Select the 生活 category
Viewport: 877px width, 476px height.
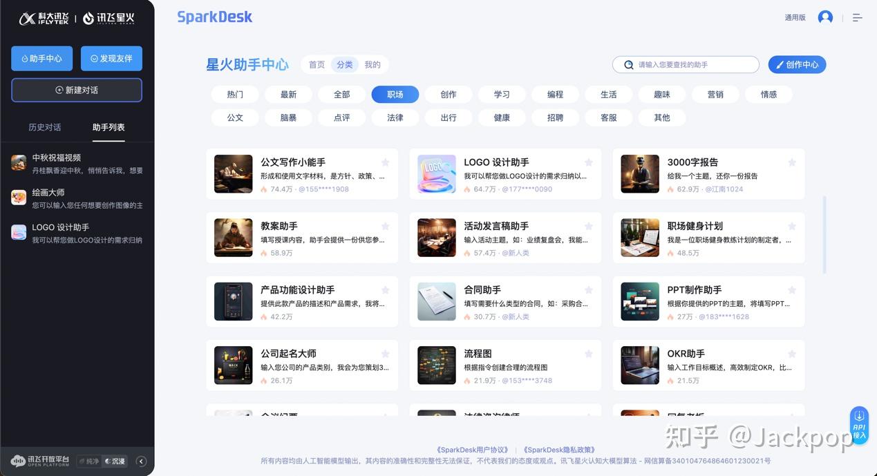[609, 95]
